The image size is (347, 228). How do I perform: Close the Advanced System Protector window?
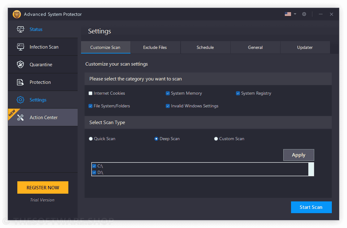tap(331, 14)
